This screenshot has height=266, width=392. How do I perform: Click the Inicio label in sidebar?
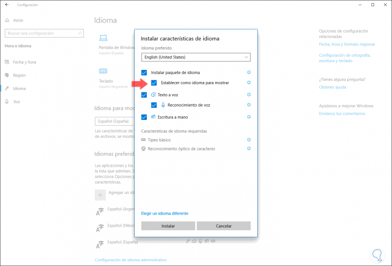pyautogui.click(x=18, y=20)
